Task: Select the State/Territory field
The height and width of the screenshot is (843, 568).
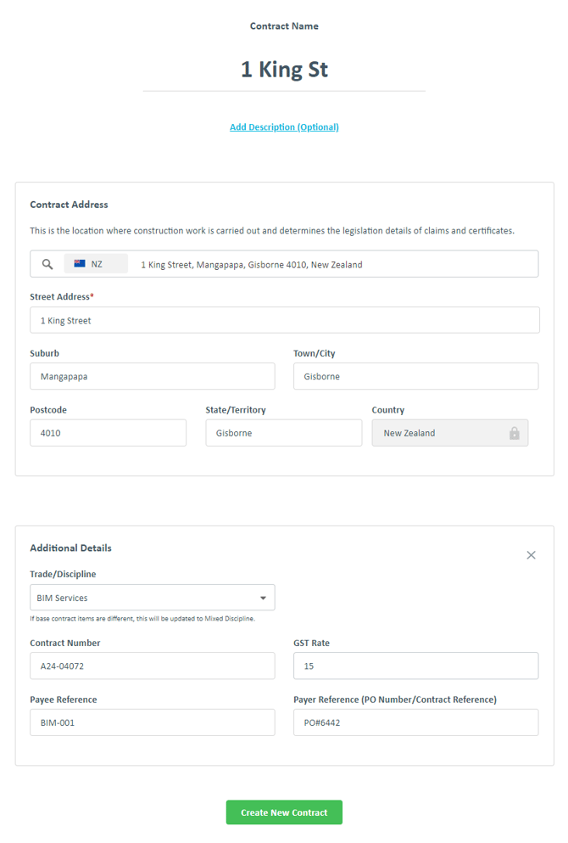Action: (x=283, y=432)
